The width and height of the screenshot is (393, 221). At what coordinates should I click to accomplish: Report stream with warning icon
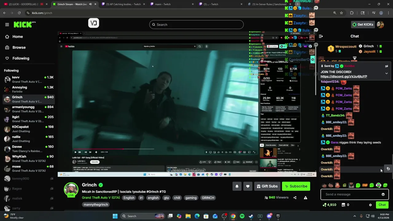point(305,198)
